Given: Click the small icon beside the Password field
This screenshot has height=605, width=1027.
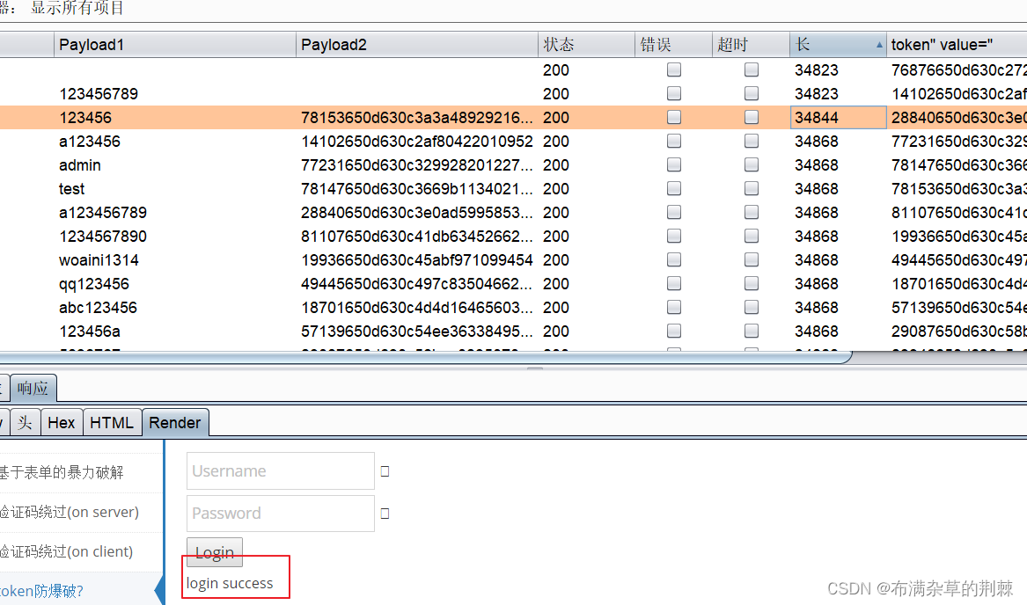Looking at the screenshot, I should point(385,514).
